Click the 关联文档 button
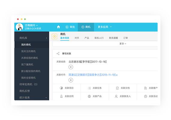Screen dimensions: 171x120 pos(123,88)
